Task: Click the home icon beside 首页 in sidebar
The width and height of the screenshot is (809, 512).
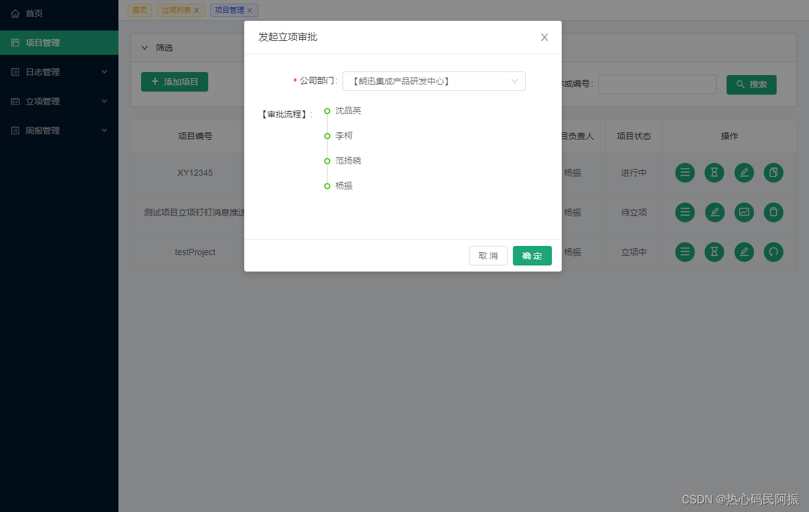Action: (x=15, y=13)
